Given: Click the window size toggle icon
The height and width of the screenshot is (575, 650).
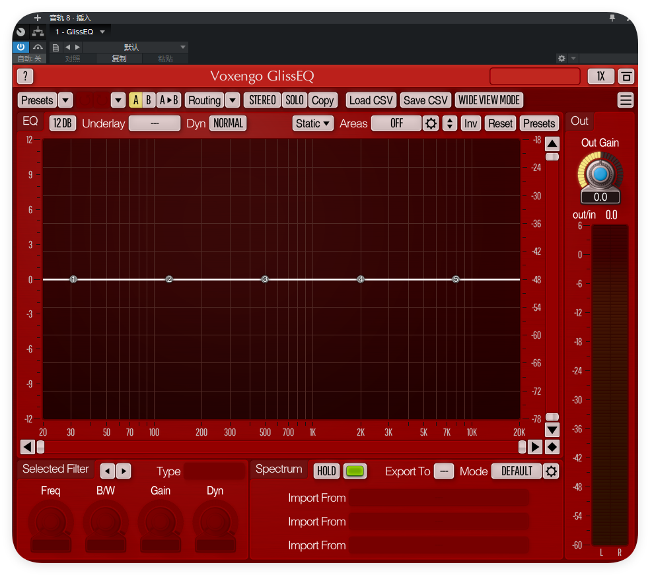Looking at the screenshot, I should [x=626, y=76].
